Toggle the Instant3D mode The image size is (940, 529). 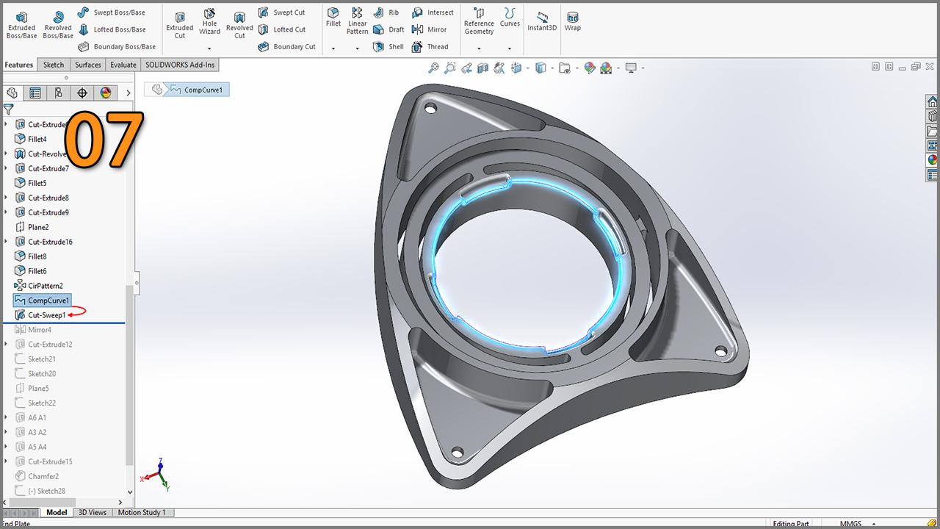click(x=542, y=21)
